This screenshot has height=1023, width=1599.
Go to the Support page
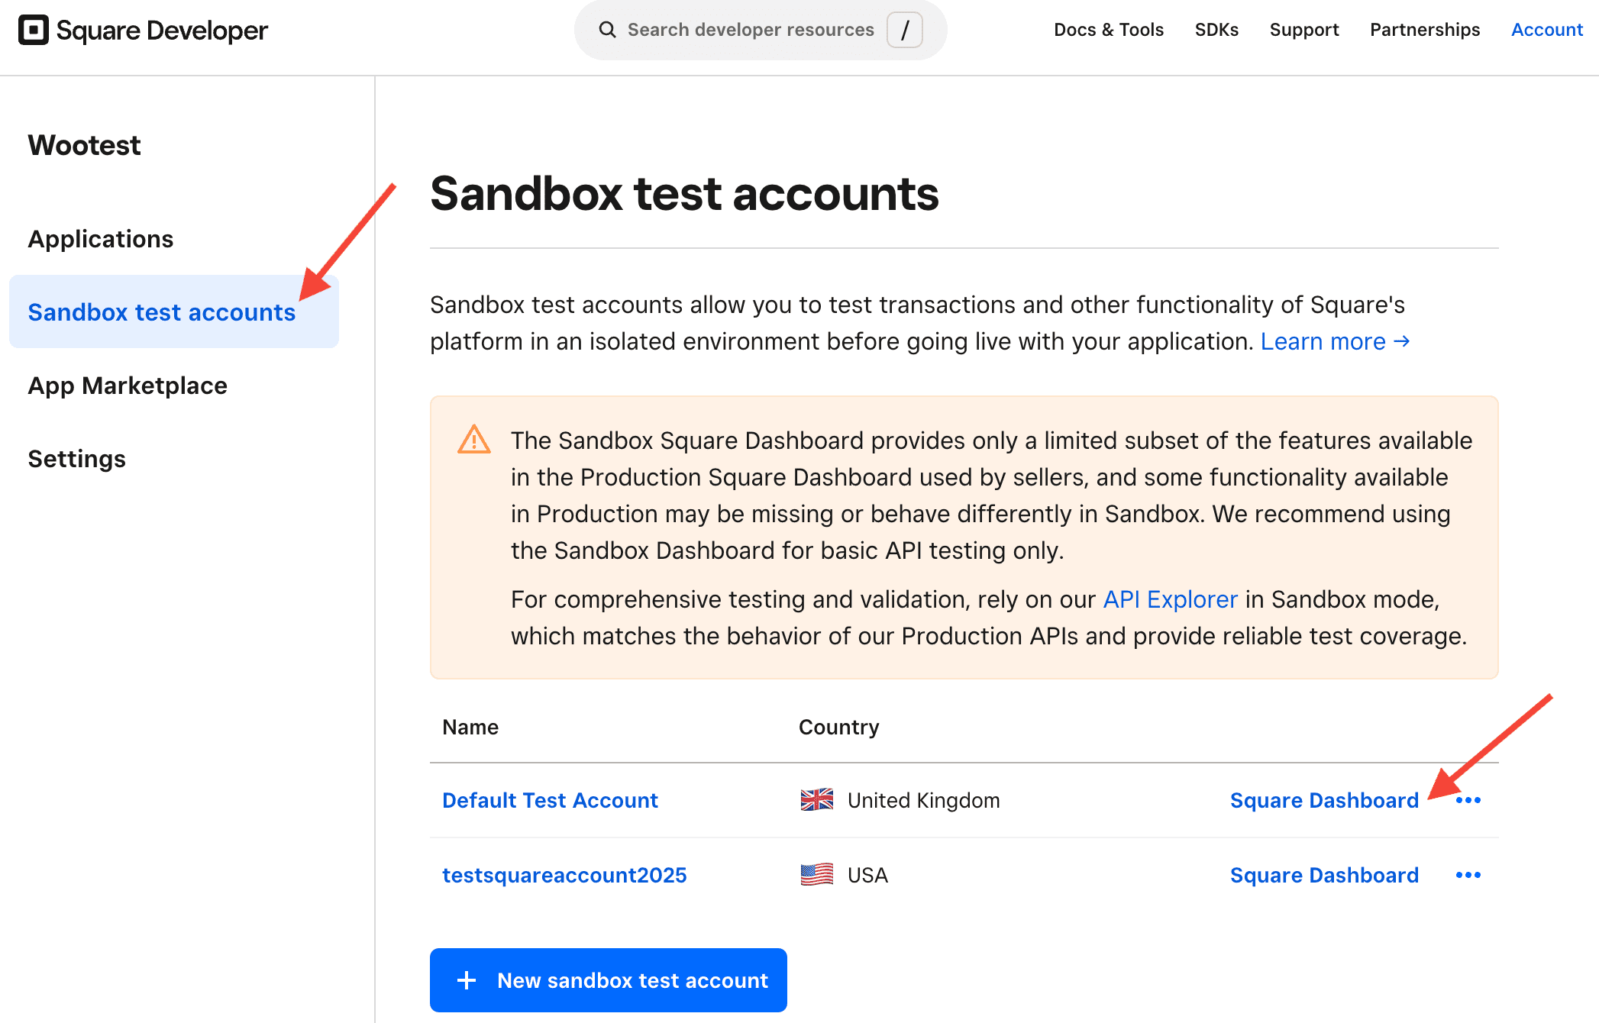1304,30
